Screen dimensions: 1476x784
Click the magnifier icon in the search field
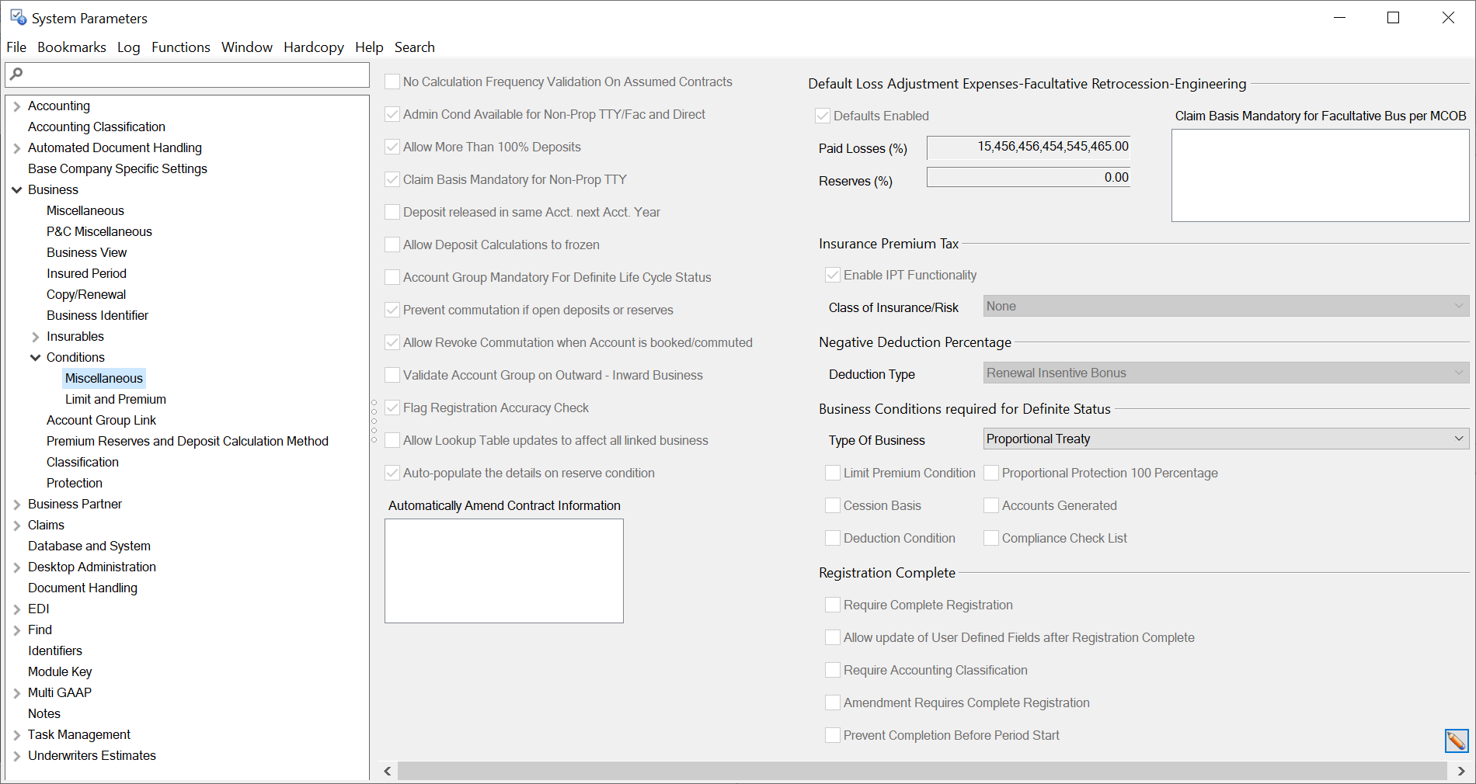click(x=17, y=75)
